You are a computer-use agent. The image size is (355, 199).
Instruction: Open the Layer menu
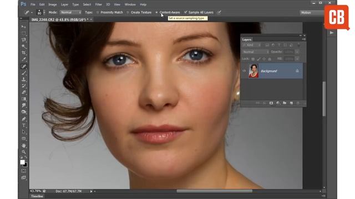64,4
